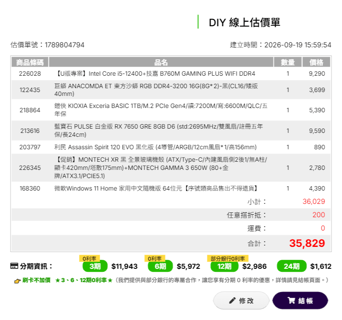
Task: Click the credit card icon beside 分期資訊
Action: tap(14, 266)
